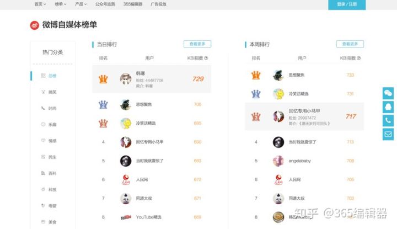This screenshot has width=397, height=229.
Task: Expand the 产品 dropdown in top navigation
Action: pyautogui.click(x=81, y=4)
